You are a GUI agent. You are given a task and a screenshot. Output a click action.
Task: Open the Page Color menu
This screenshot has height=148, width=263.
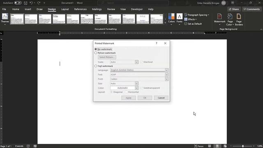tap(230, 19)
